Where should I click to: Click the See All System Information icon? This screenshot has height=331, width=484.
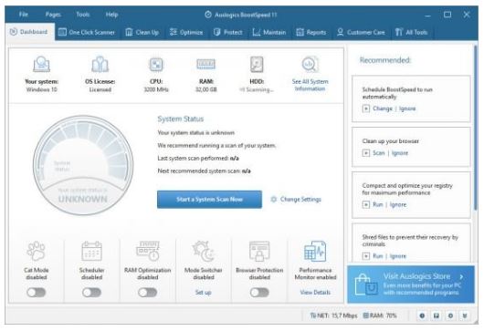tap(310, 64)
